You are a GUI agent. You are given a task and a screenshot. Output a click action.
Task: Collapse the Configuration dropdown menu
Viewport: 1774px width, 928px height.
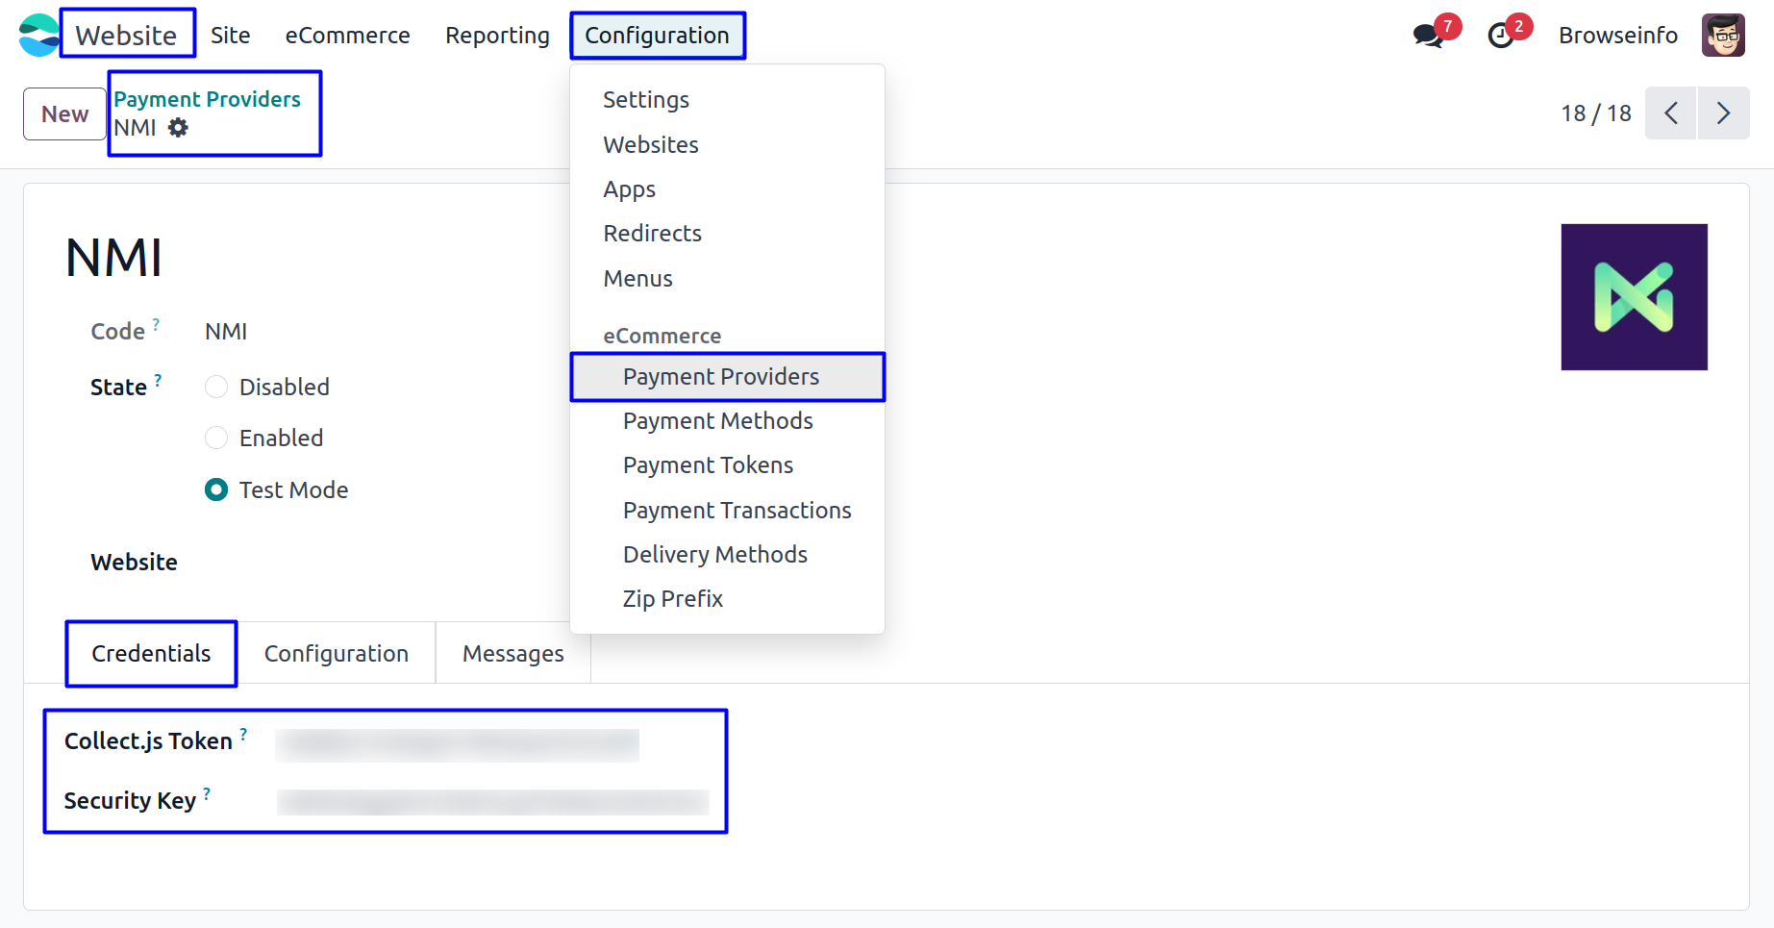click(x=658, y=36)
